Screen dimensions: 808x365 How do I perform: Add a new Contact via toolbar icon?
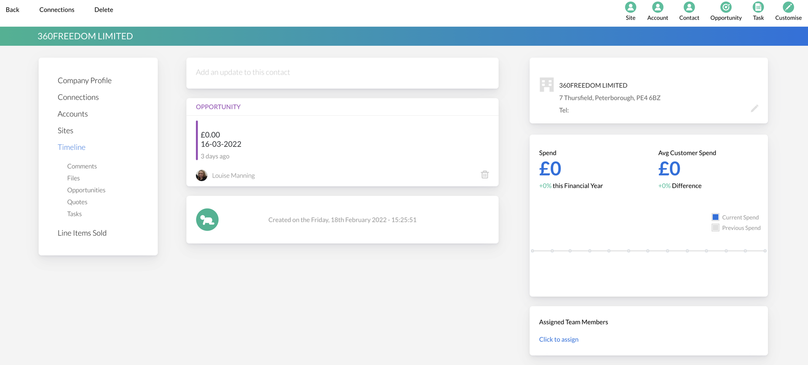coord(689,7)
